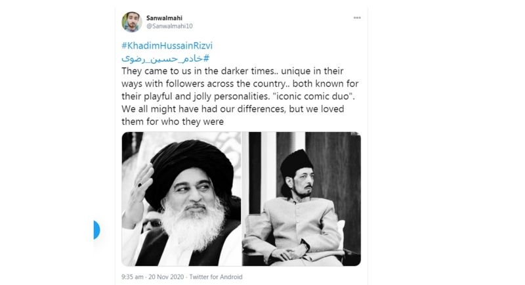525x285 pixels.
Task: View the right photo of seated man in cap
Action: 301,199
